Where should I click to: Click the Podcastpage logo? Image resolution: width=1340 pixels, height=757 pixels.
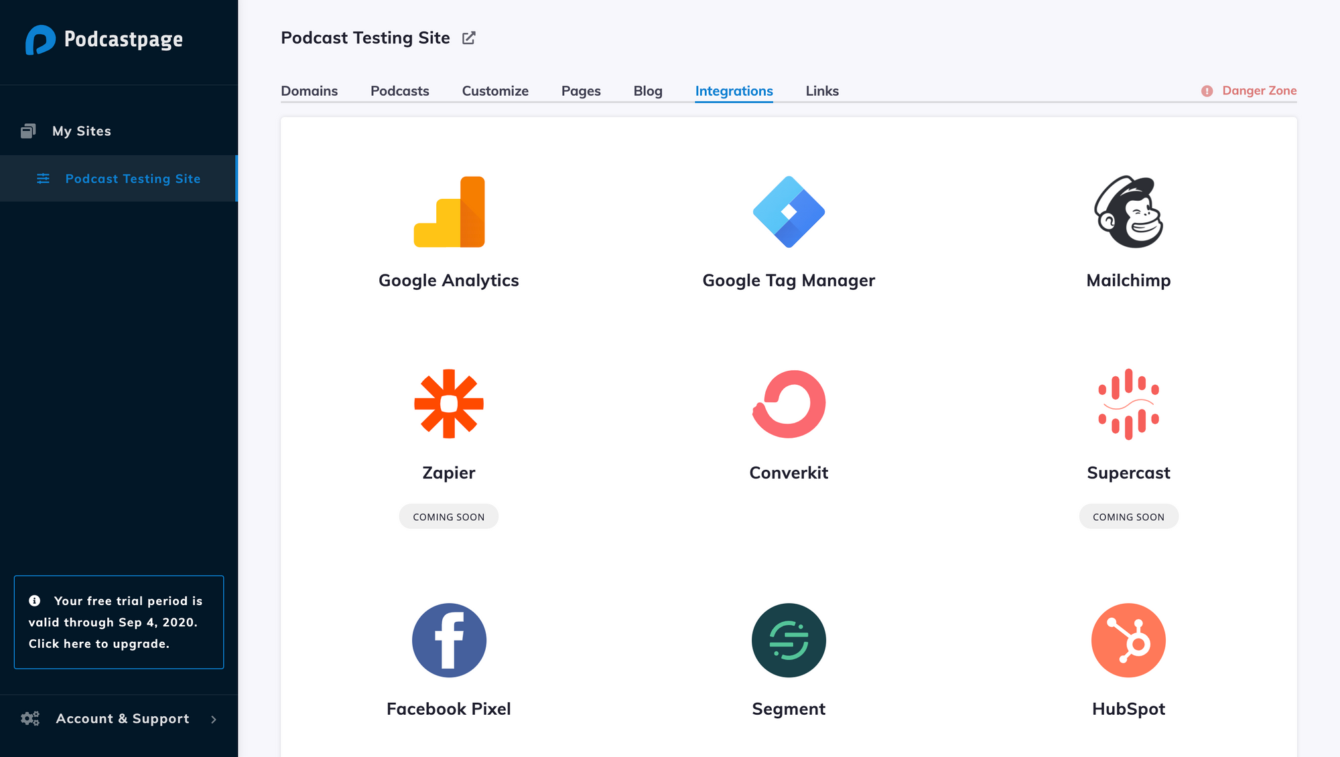[105, 39]
